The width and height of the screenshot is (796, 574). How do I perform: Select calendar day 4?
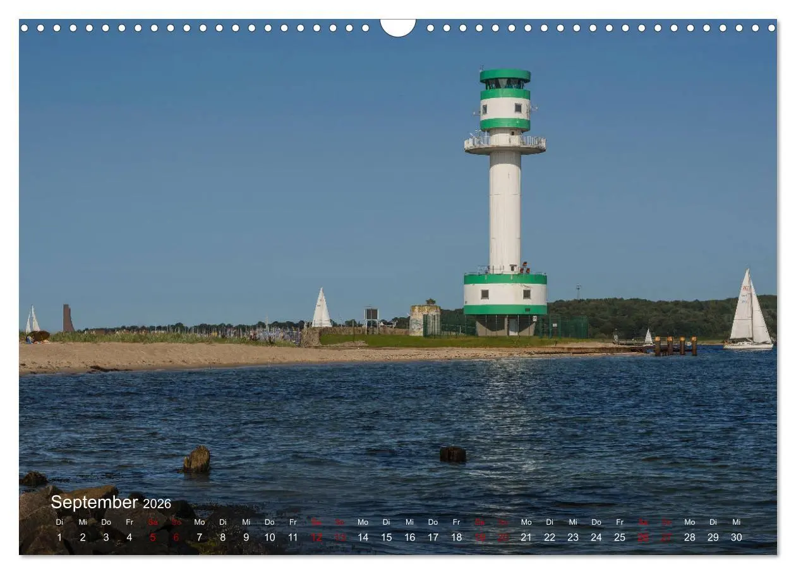(x=130, y=537)
